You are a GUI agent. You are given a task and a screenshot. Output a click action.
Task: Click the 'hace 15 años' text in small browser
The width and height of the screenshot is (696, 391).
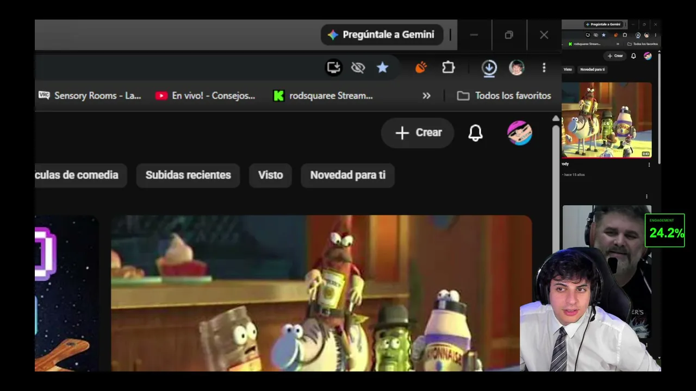click(x=574, y=175)
